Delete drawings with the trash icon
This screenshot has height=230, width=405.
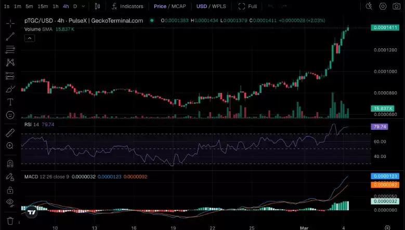click(10, 220)
